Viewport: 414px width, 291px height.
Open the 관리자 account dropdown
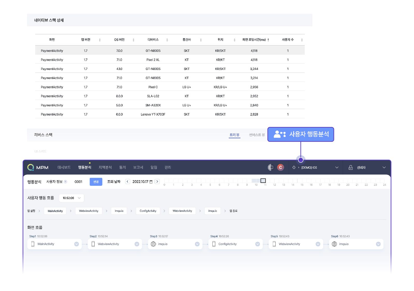tap(367, 167)
